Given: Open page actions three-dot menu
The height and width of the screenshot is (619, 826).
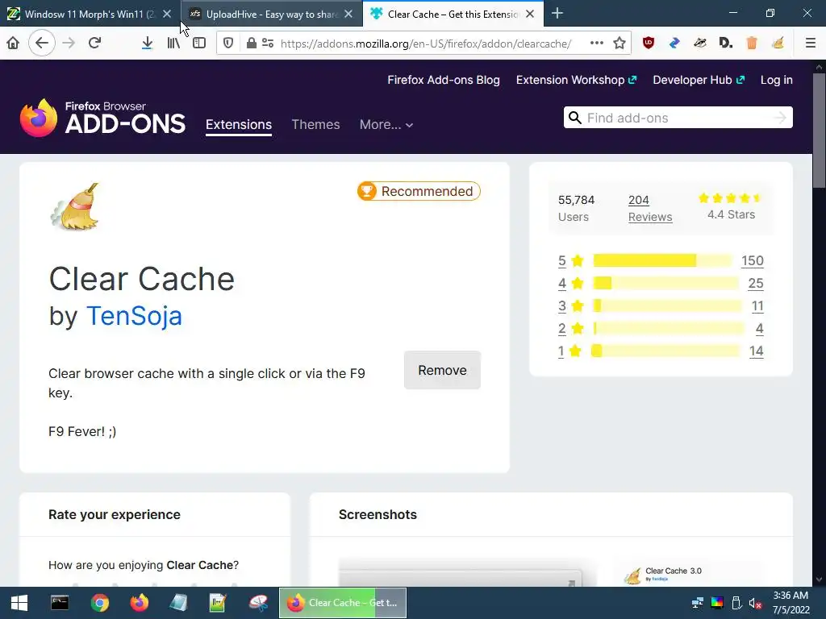Looking at the screenshot, I should coord(596,44).
